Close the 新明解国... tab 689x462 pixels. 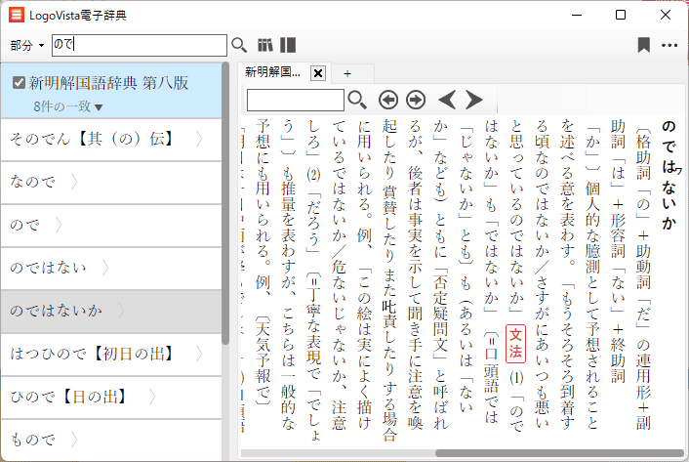[x=317, y=73]
